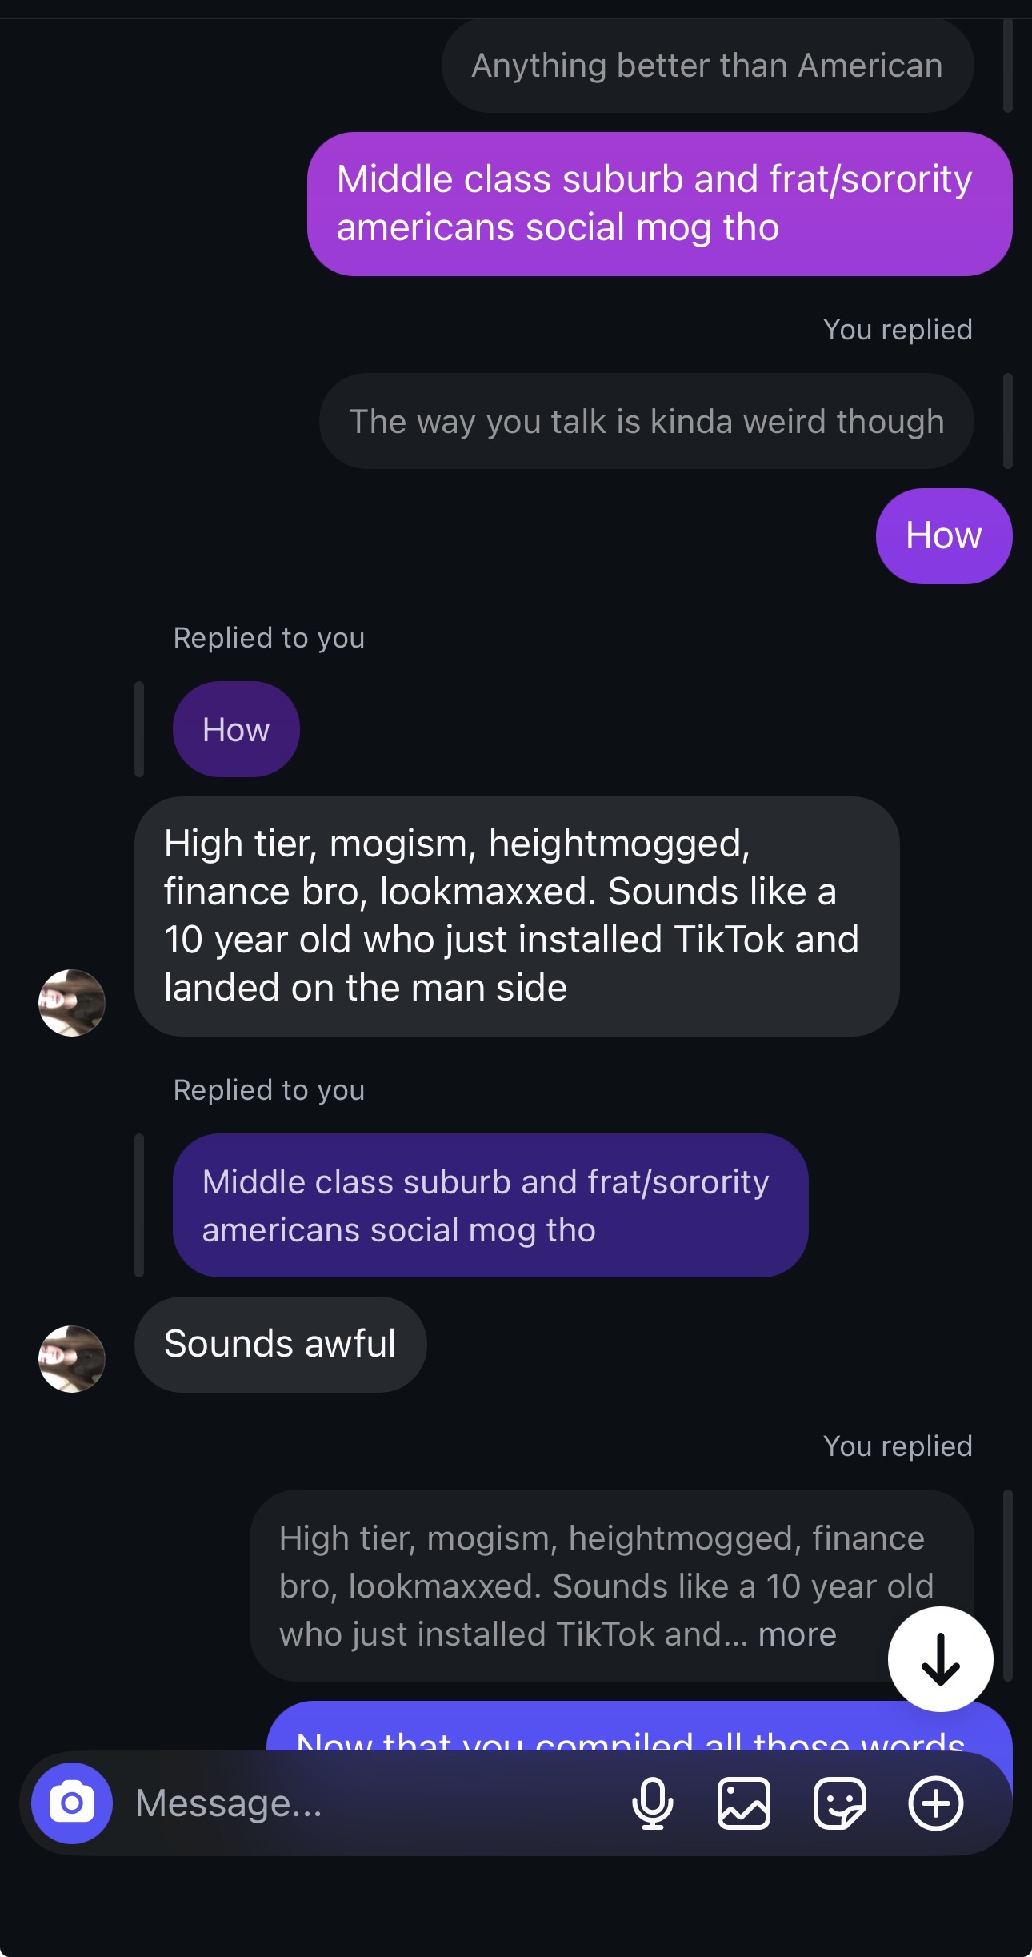The height and width of the screenshot is (1957, 1032).
Task: Tap profile avatar beside 'Sounds awful'
Action: [x=72, y=1358]
